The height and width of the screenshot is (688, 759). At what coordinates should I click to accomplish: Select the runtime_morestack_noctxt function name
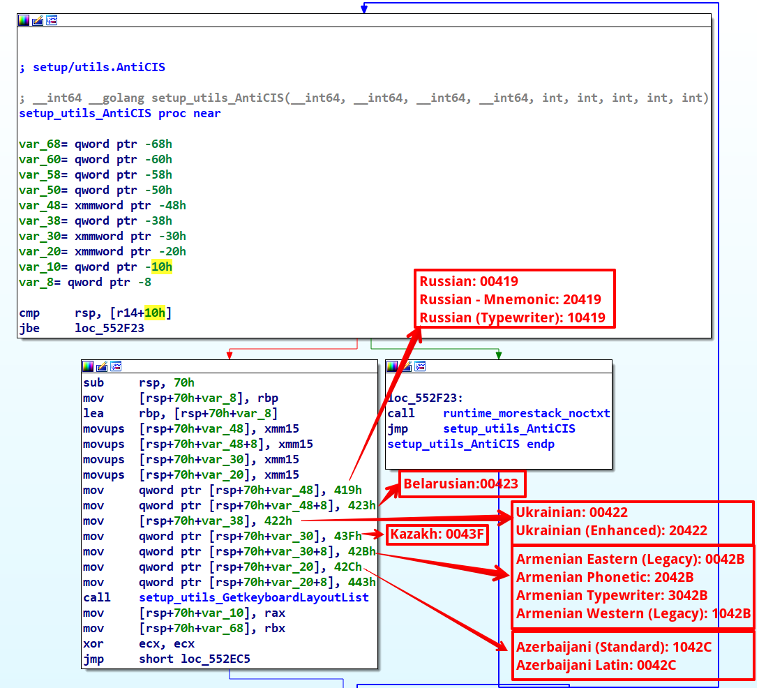[526, 413]
